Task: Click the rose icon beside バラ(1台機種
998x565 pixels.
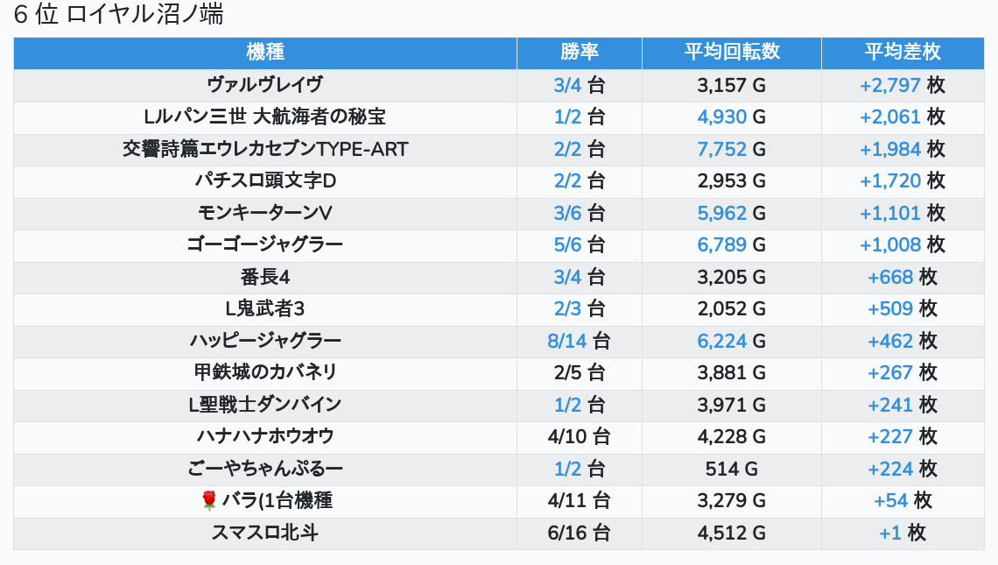Action: coord(208,500)
